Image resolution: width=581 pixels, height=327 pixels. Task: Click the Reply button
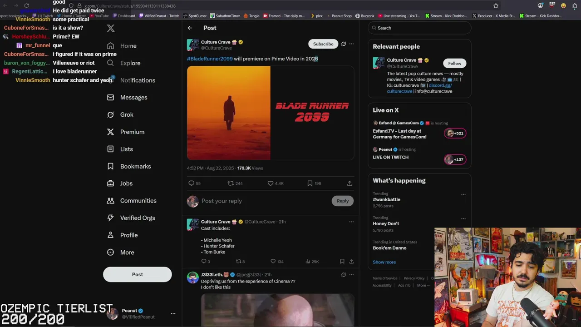(343, 201)
